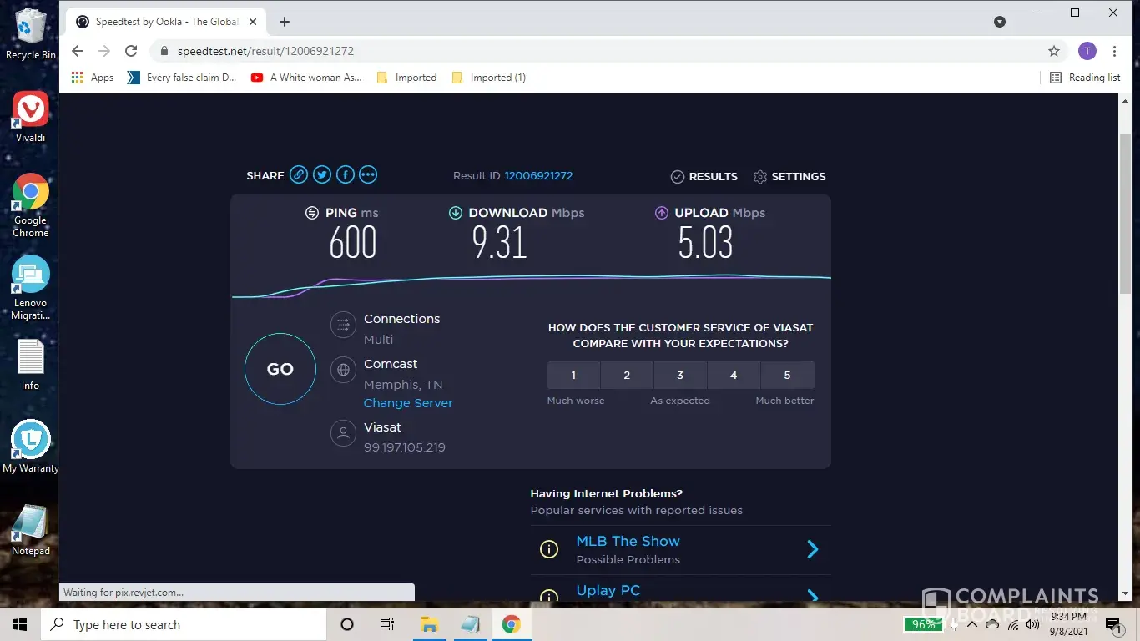Image resolution: width=1140 pixels, height=641 pixels.
Task: Select rating 3 as expected
Action: tap(680, 376)
